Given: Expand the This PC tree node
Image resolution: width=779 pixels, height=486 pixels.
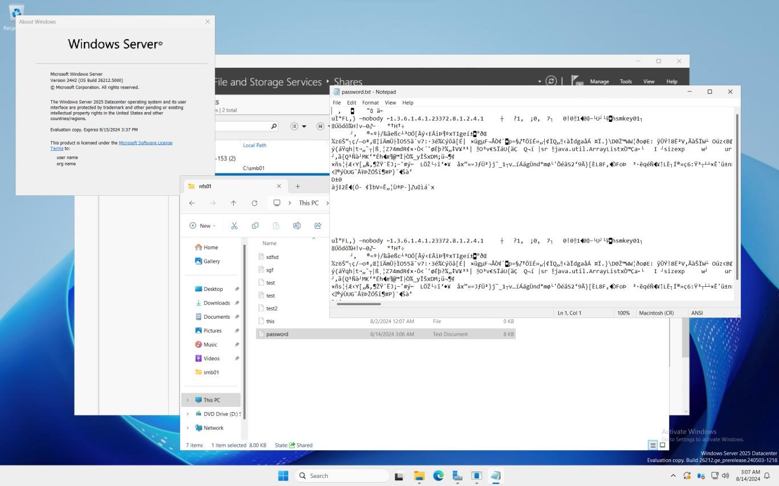Looking at the screenshot, I should tap(188, 400).
